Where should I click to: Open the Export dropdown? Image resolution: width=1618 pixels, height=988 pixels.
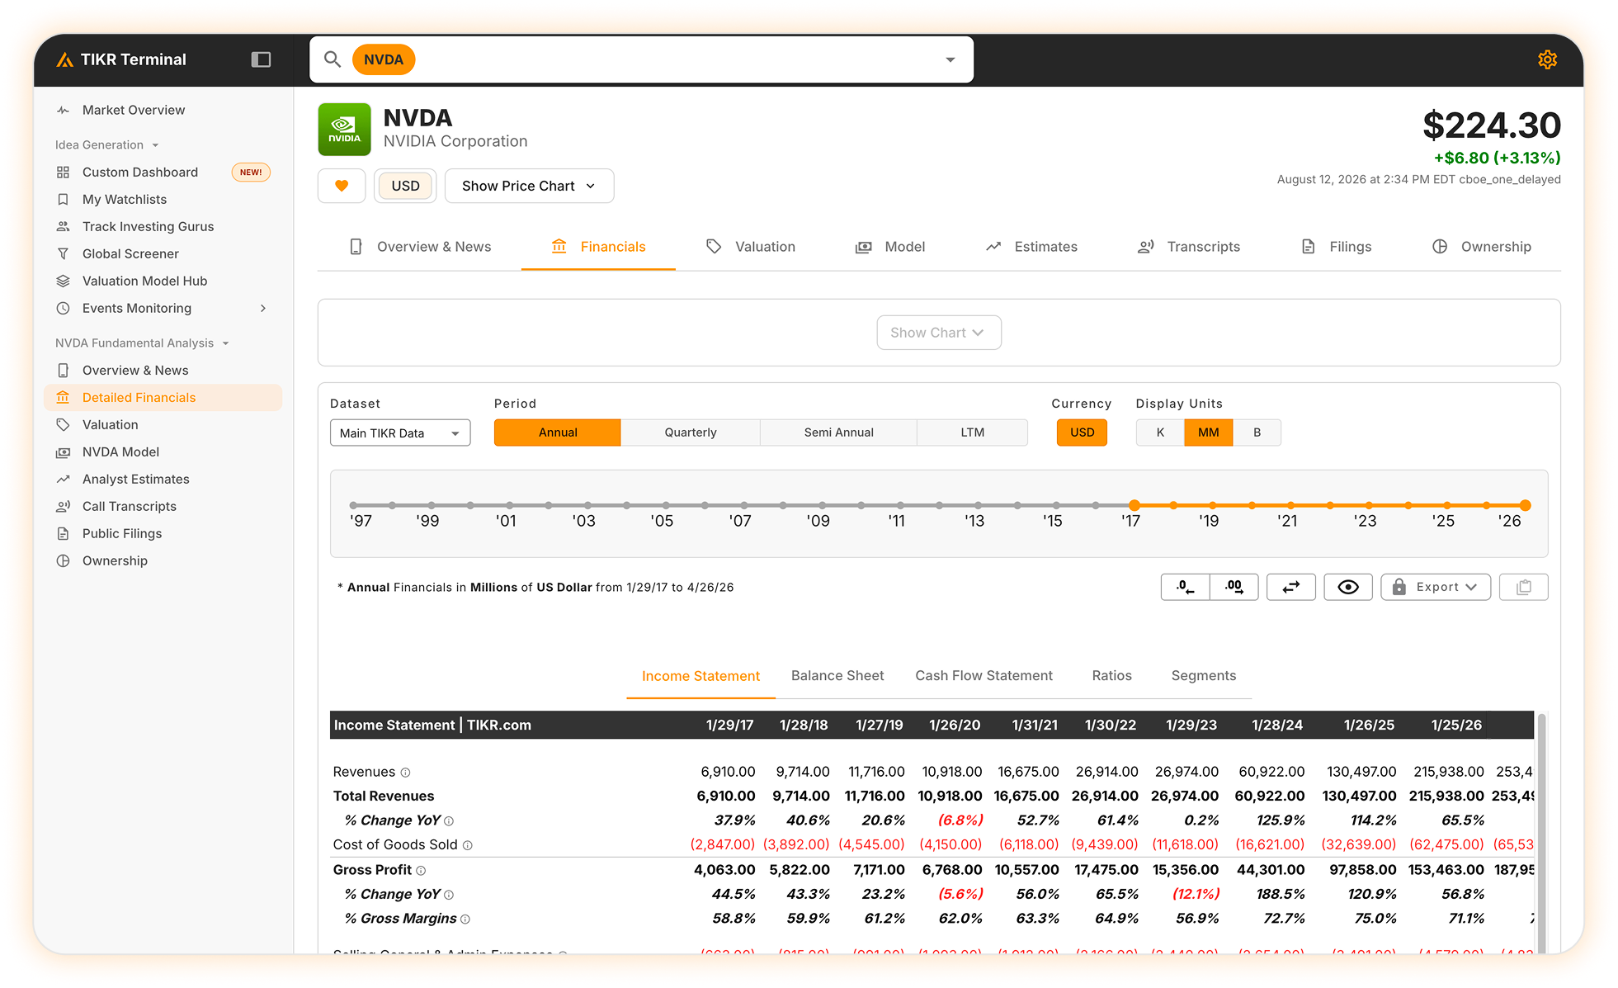coord(1436,587)
